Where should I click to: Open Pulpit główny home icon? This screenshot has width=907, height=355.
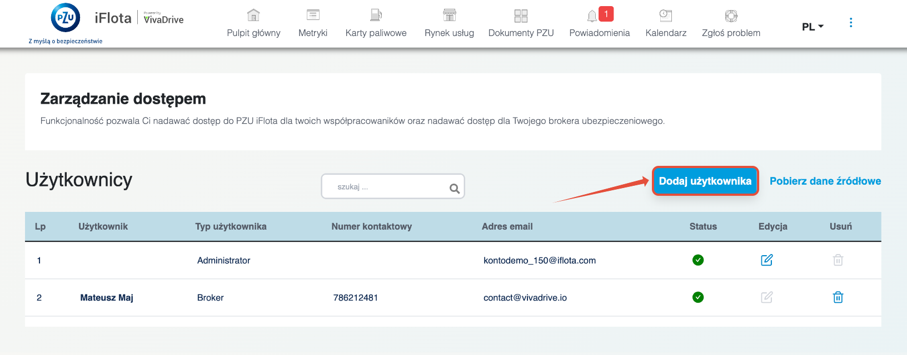(253, 15)
